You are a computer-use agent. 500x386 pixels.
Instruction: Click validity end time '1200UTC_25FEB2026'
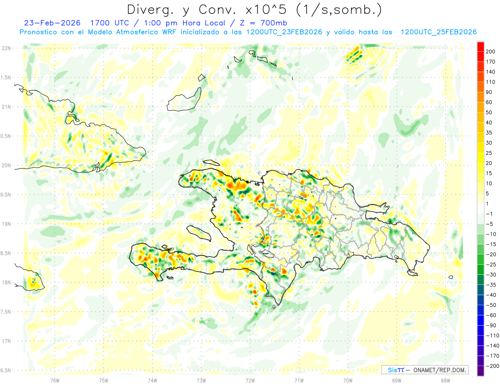pyautogui.click(x=438, y=32)
